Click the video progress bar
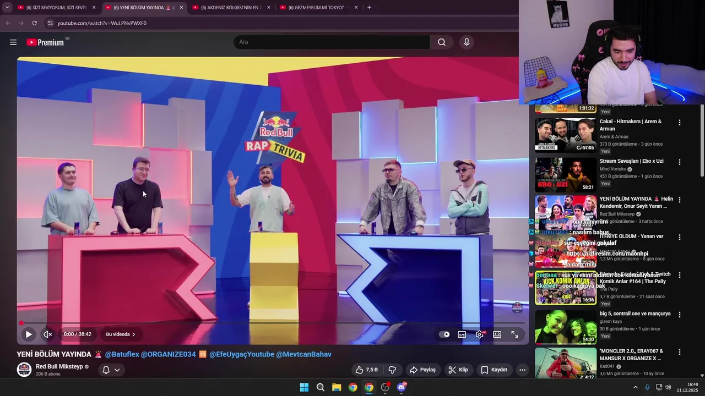 tap(273, 323)
